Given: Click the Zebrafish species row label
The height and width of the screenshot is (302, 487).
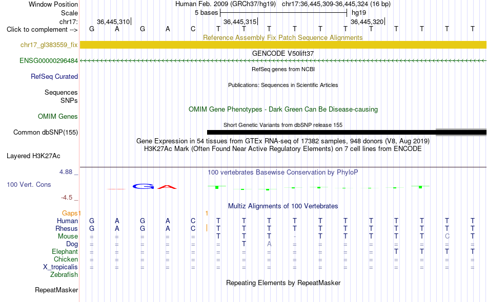Looking at the screenshot, I should coord(64,275).
